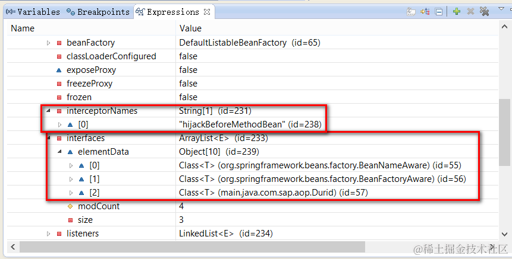
Task: Click red field icon of interceptorNames
Action: pyautogui.click(x=59, y=111)
